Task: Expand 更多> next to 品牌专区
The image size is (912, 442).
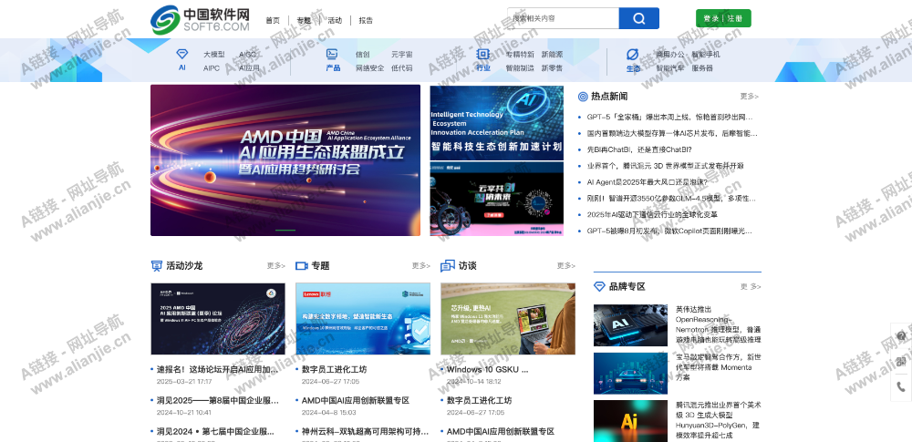Action: pyautogui.click(x=751, y=287)
